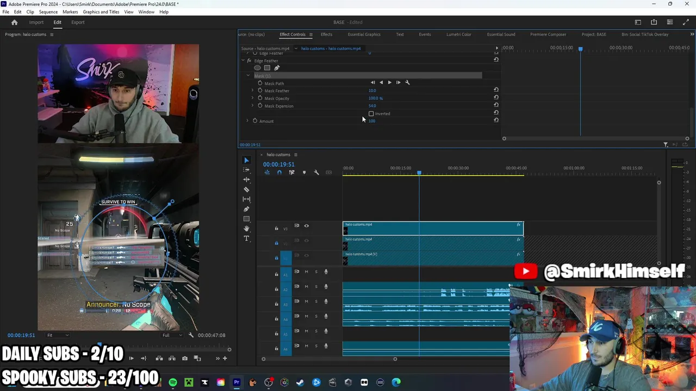Go to the Export workspace
The image size is (696, 391).
[78, 22]
